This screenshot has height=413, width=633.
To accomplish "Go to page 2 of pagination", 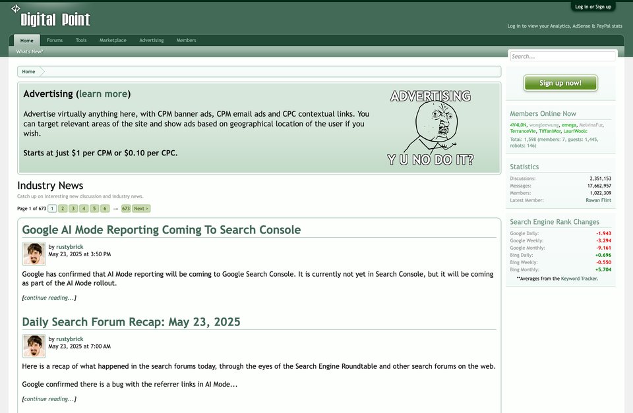I will point(63,209).
